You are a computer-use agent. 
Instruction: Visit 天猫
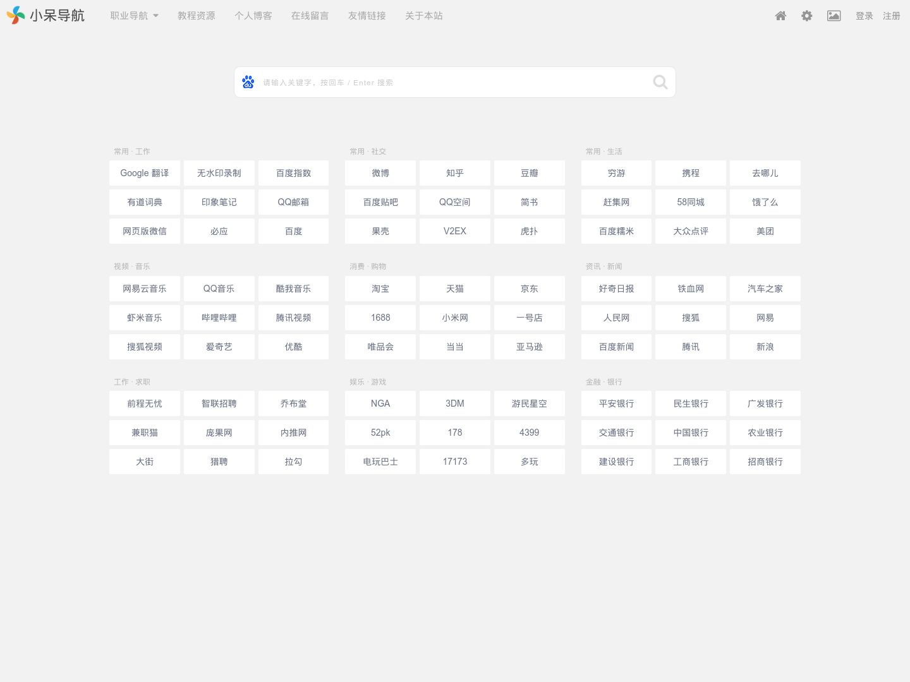coord(455,289)
